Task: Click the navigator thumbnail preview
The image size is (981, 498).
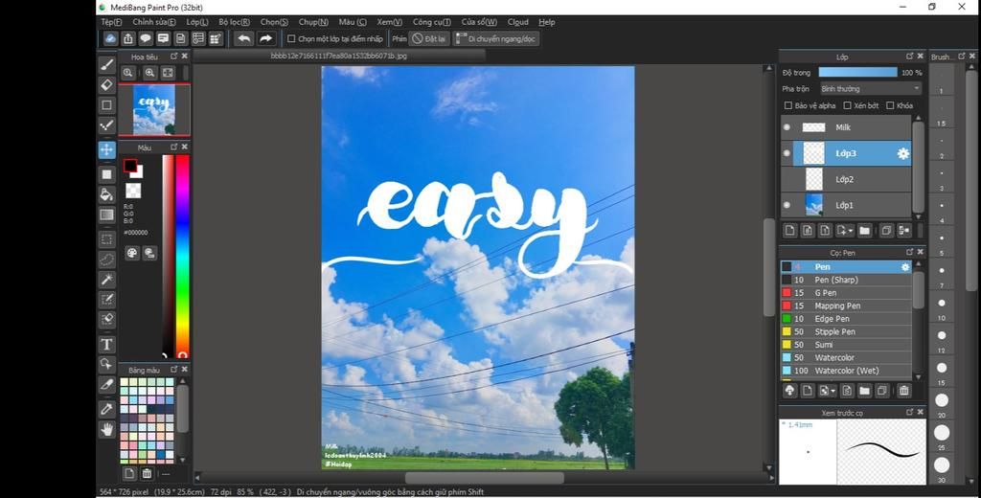Action: coord(154,110)
